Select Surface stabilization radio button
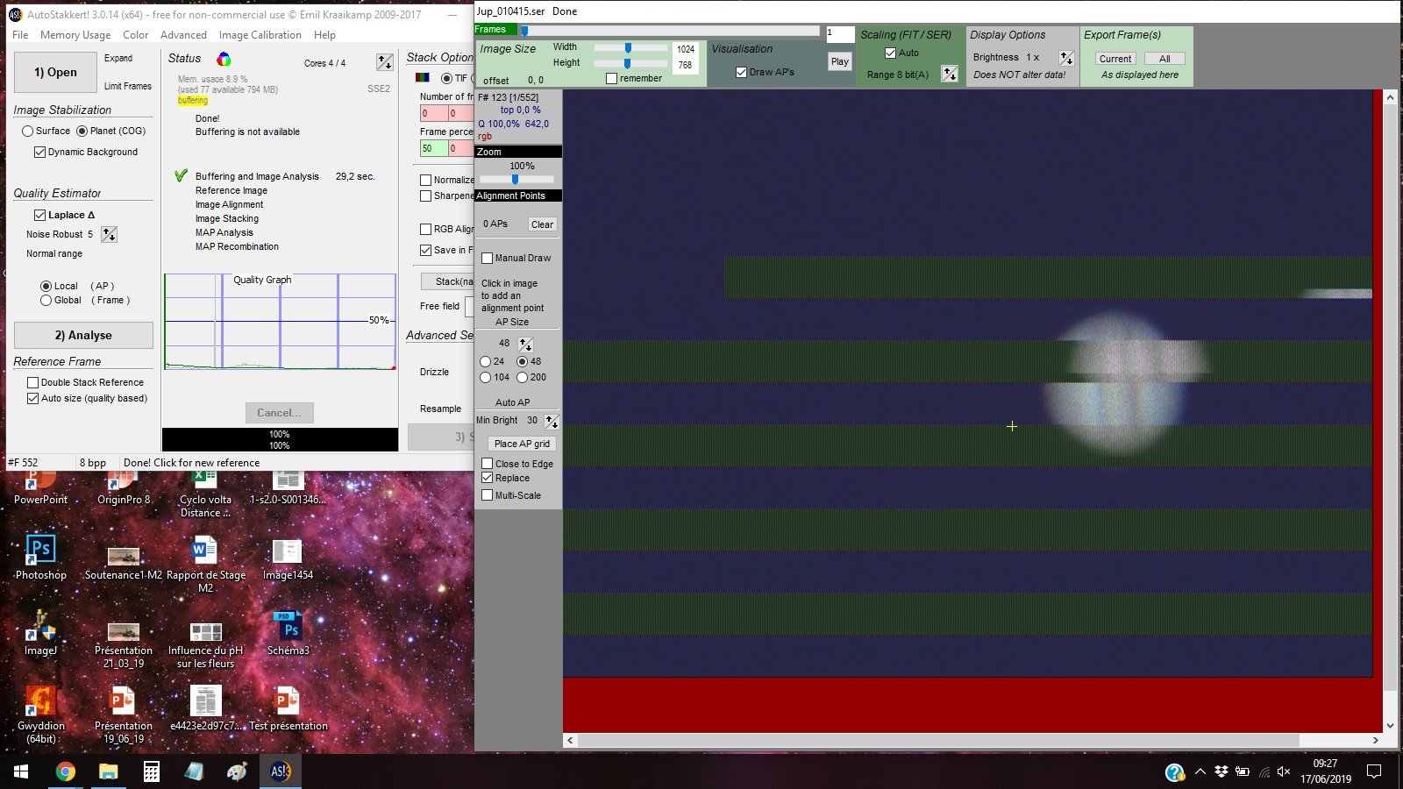Image resolution: width=1403 pixels, height=789 pixels. (28, 131)
